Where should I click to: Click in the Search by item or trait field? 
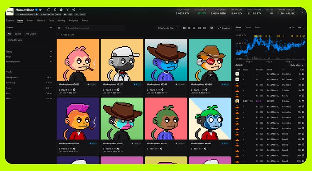coord(94,28)
